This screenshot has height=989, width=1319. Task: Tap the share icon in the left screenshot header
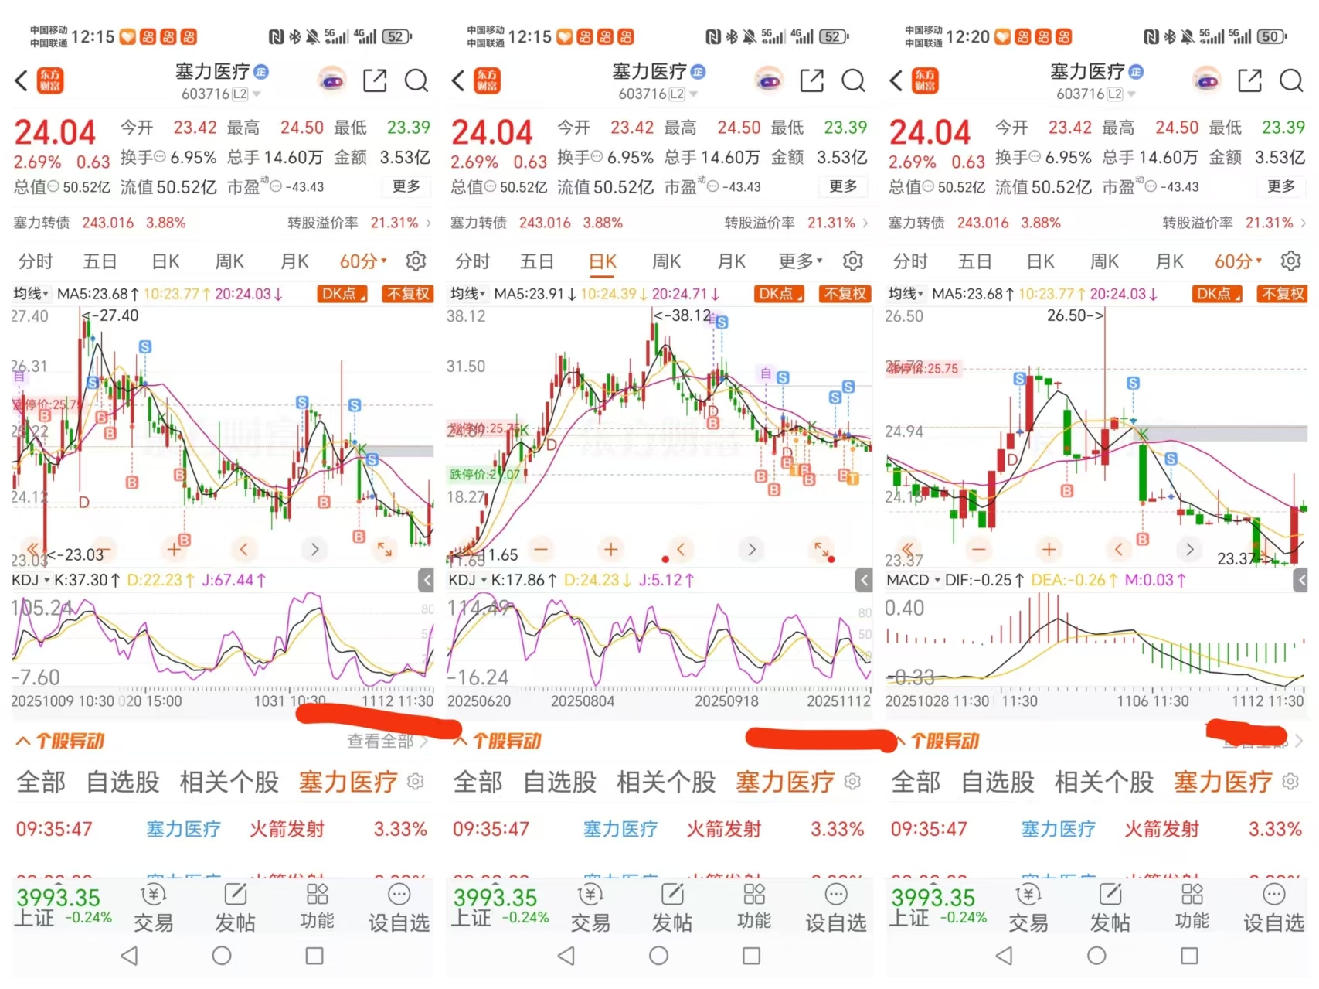pyautogui.click(x=375, y=80)
